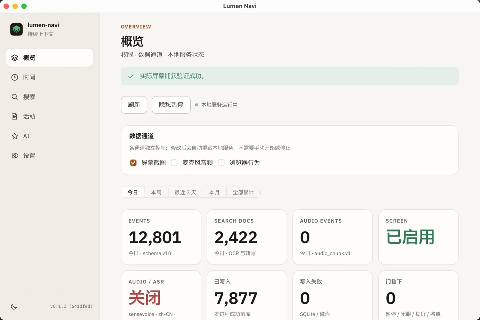480x320 pixels.
Task: Toggle dark mode moon icon
Action: (x=14, y=306)
